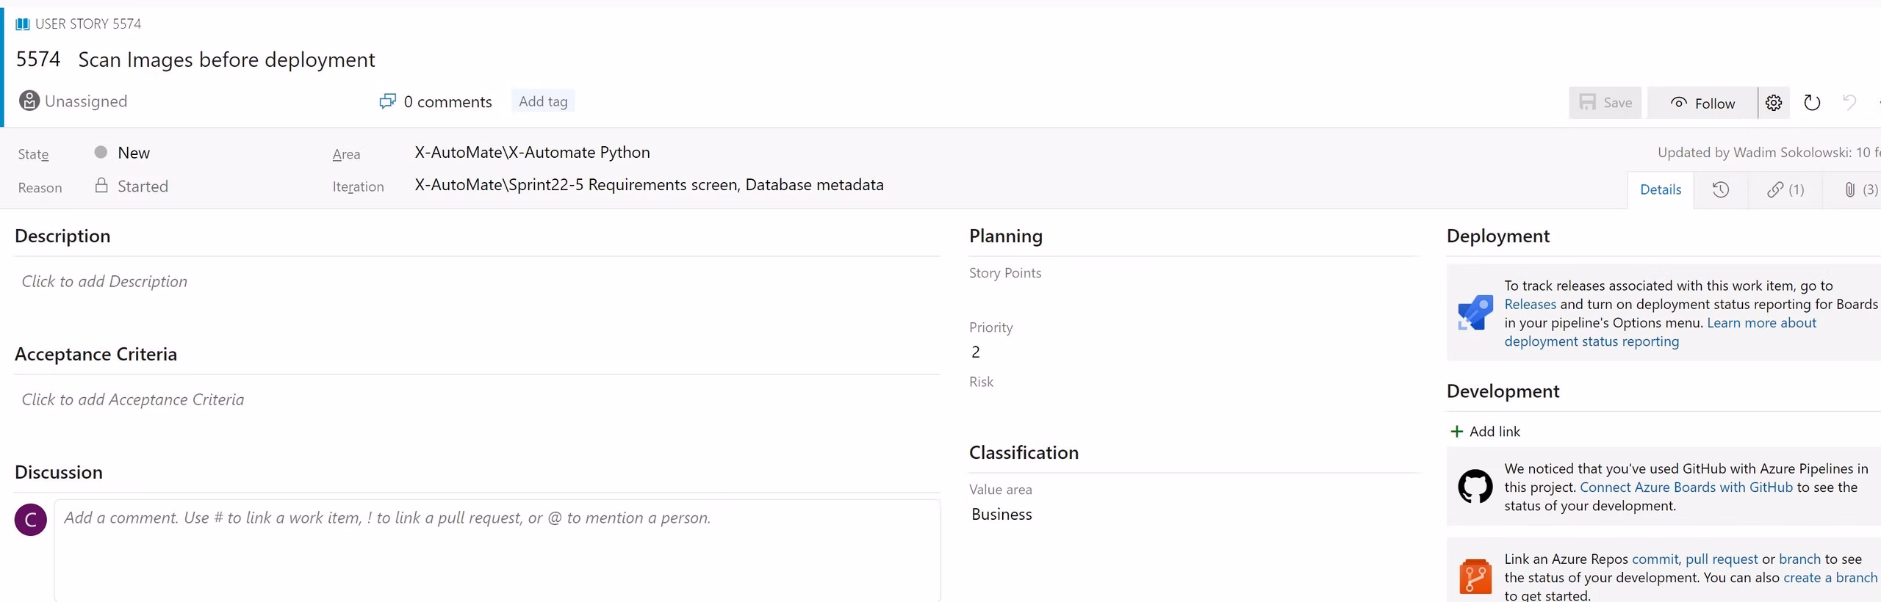The width and height of the screenshot is (1881, 602).
Task: Click the Azure Repos branch icon
Action: tap(1475, 576)
